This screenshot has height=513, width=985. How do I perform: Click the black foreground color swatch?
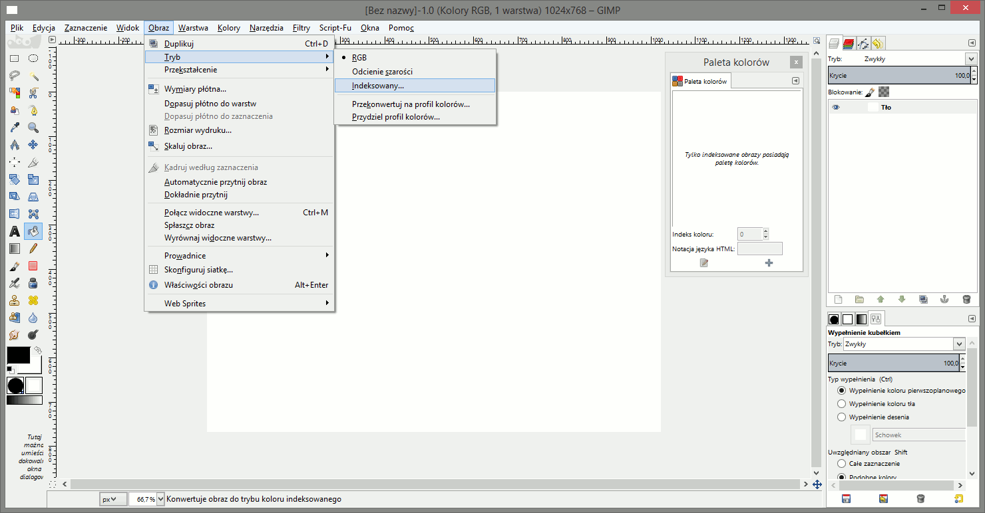click(18, 355)
